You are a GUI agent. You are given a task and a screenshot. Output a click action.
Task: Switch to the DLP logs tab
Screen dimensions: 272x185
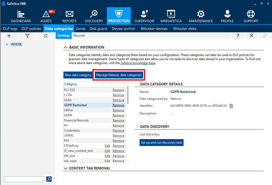[10, 29]
